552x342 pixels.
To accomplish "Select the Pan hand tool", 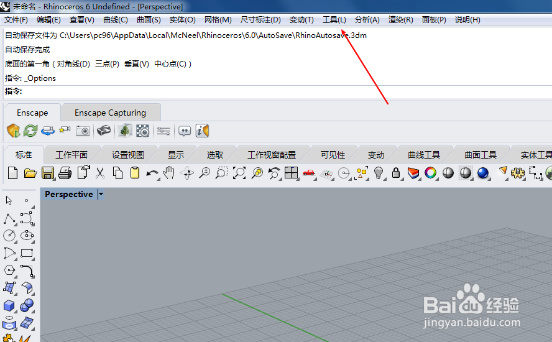I will (x=169, y=173).
